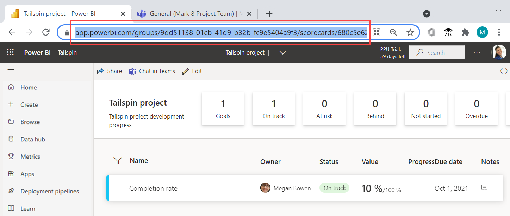Click the browser Forward arrow
Screen dimensions: 510x216
[29, 32]
